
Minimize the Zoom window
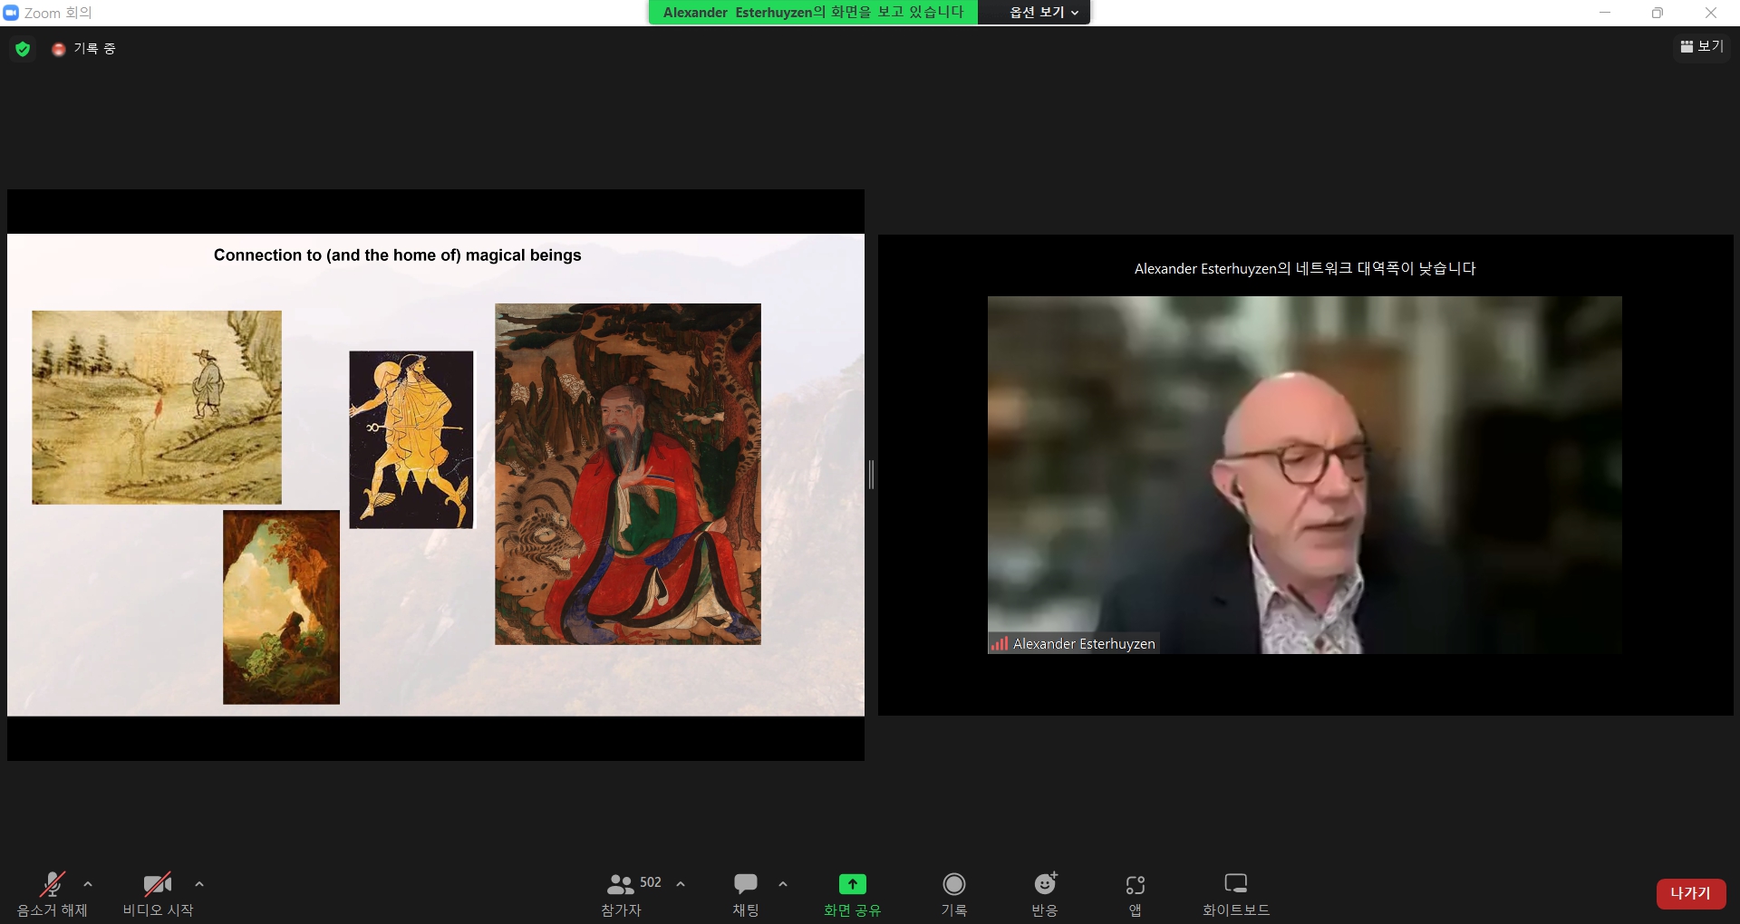[x=1605, y=13]
